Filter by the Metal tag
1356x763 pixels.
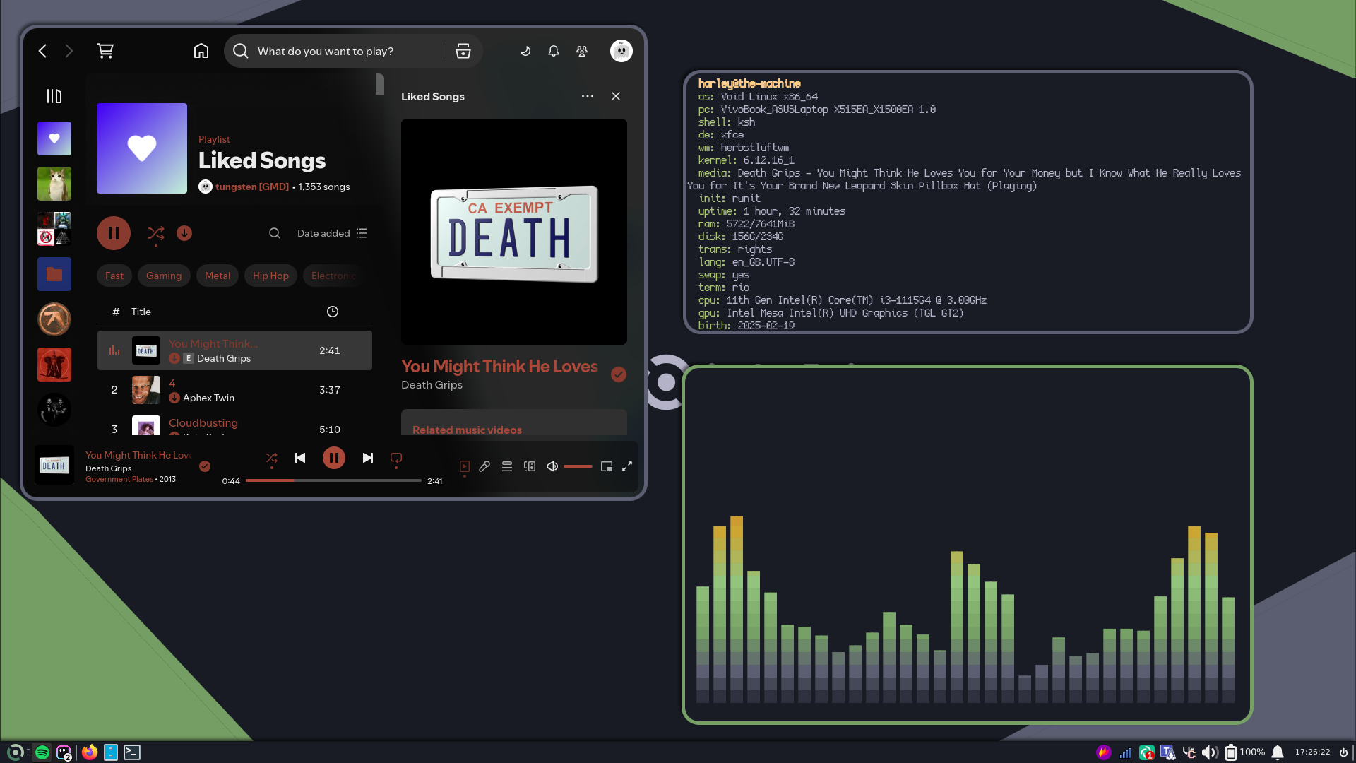(x=218, y=276)
